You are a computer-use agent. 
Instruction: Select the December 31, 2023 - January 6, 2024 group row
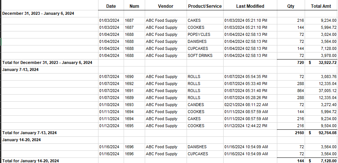38,13
